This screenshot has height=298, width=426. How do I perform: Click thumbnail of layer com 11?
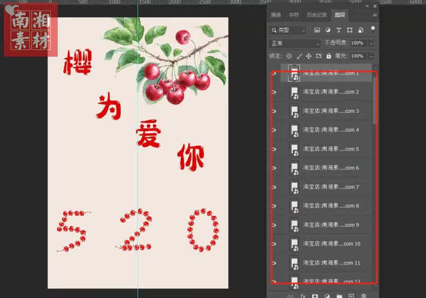(294, 263)
